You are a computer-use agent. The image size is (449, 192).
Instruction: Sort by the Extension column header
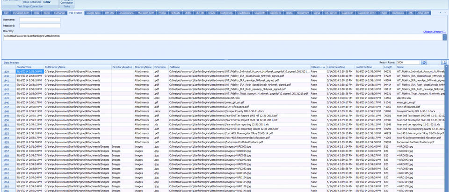[161, 67]
